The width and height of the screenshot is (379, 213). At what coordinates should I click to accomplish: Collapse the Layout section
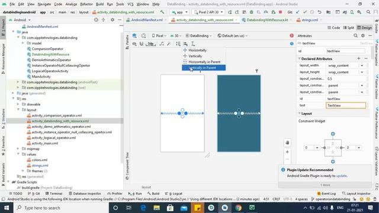[300, 114]
